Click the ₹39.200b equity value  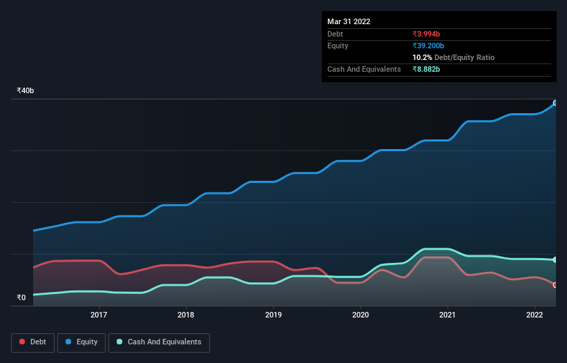pos(428,46)
